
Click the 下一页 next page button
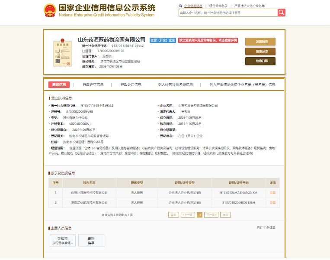click(x=211, y=215)
